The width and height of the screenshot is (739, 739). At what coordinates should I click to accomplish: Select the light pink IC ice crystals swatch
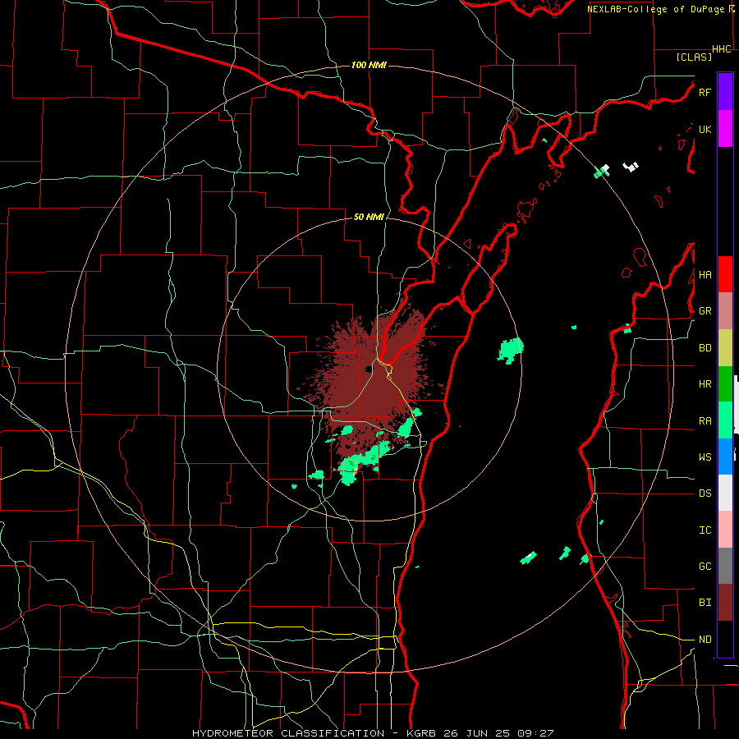725,530
